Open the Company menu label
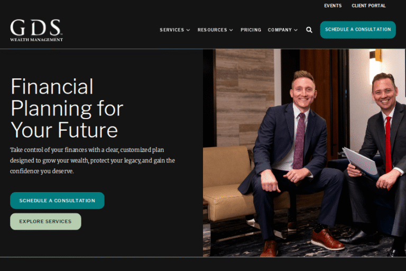The height and width of the screenshot is (271, 406). click(280, 30)
